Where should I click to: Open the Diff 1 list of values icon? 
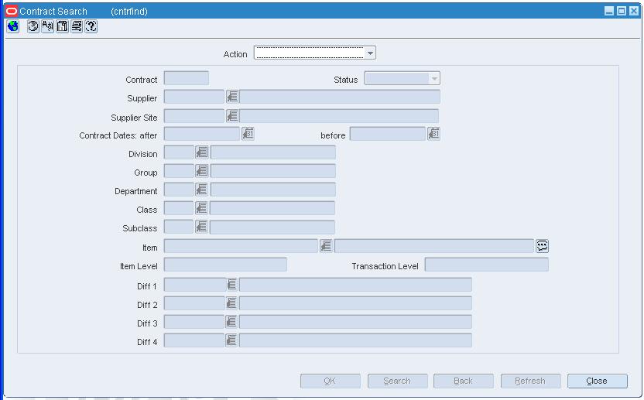[x=232, y=284]
